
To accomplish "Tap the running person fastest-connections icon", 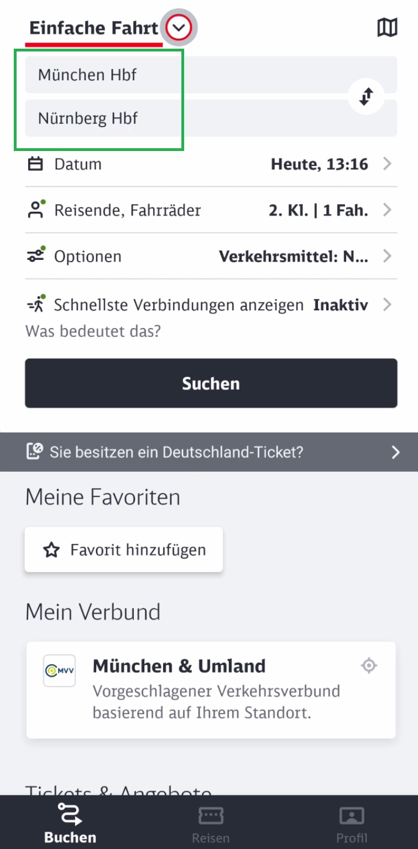I will tap(36, 304).
